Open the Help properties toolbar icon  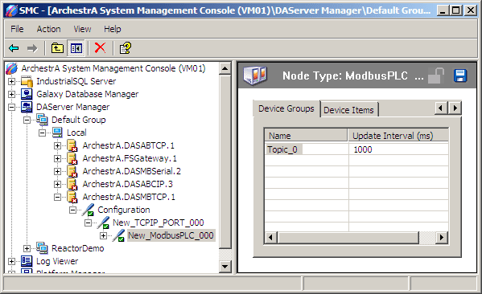[125, 48]
